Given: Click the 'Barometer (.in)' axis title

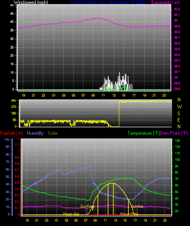Looking at the screenshot, I should click(165, 2).
